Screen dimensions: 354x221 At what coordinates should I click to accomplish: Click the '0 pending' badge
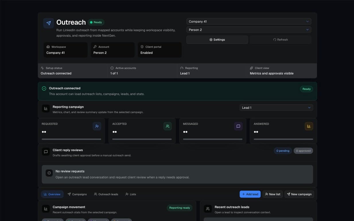point(283,151)
